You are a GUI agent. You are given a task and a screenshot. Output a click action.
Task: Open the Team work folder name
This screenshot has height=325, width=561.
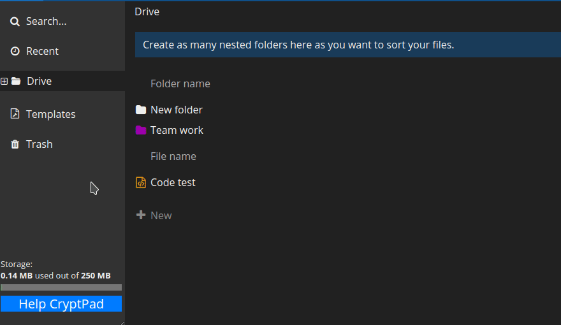177,131
